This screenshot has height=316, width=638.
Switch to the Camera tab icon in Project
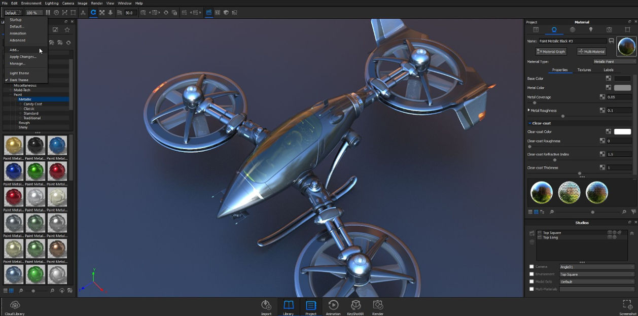coord(609,30)
